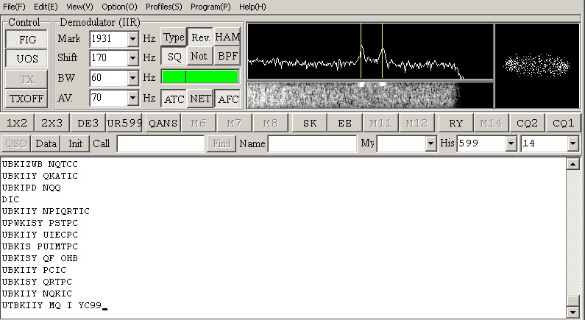Click the Mark value field 1931
This screenshot has width=585, height=320.
[x=108, y=38]
